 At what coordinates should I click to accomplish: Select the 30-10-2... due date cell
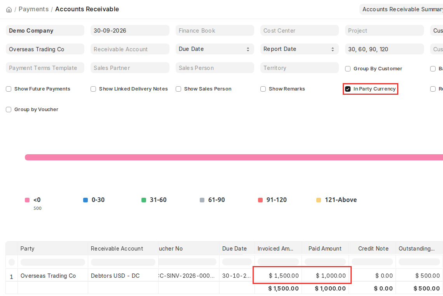pyautogui.click(x=237, y=276)
